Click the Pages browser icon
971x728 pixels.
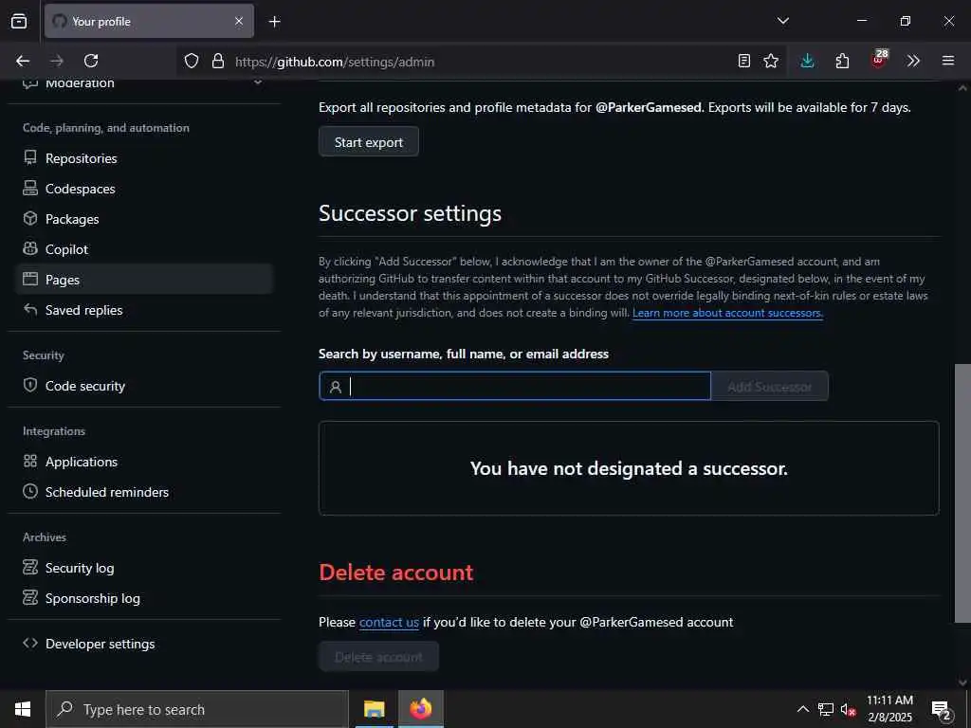pyautogui.click(x=29, y=280)
